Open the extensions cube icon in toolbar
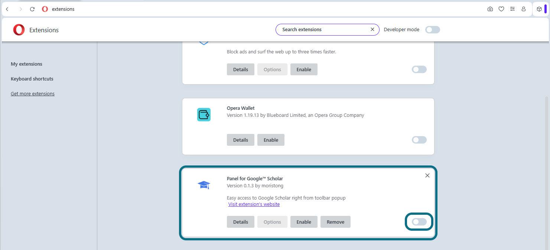 539,9
